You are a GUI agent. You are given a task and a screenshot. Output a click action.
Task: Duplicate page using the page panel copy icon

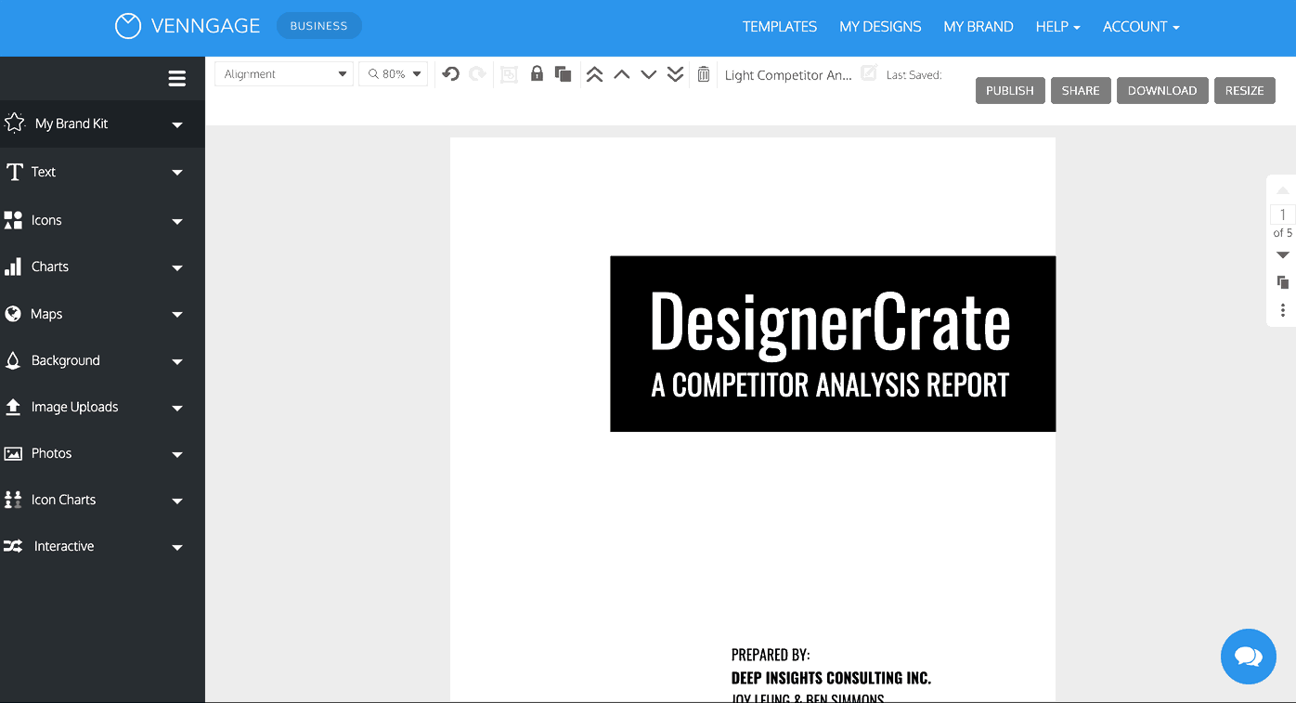(x=1283, y=282)
